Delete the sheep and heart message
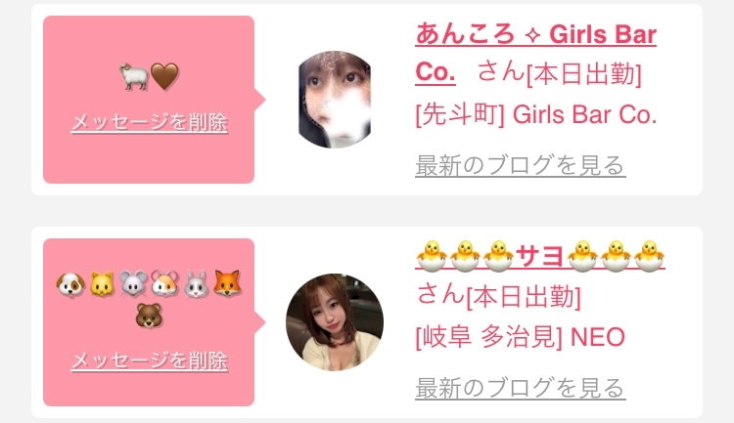 [x=150, y=122]
